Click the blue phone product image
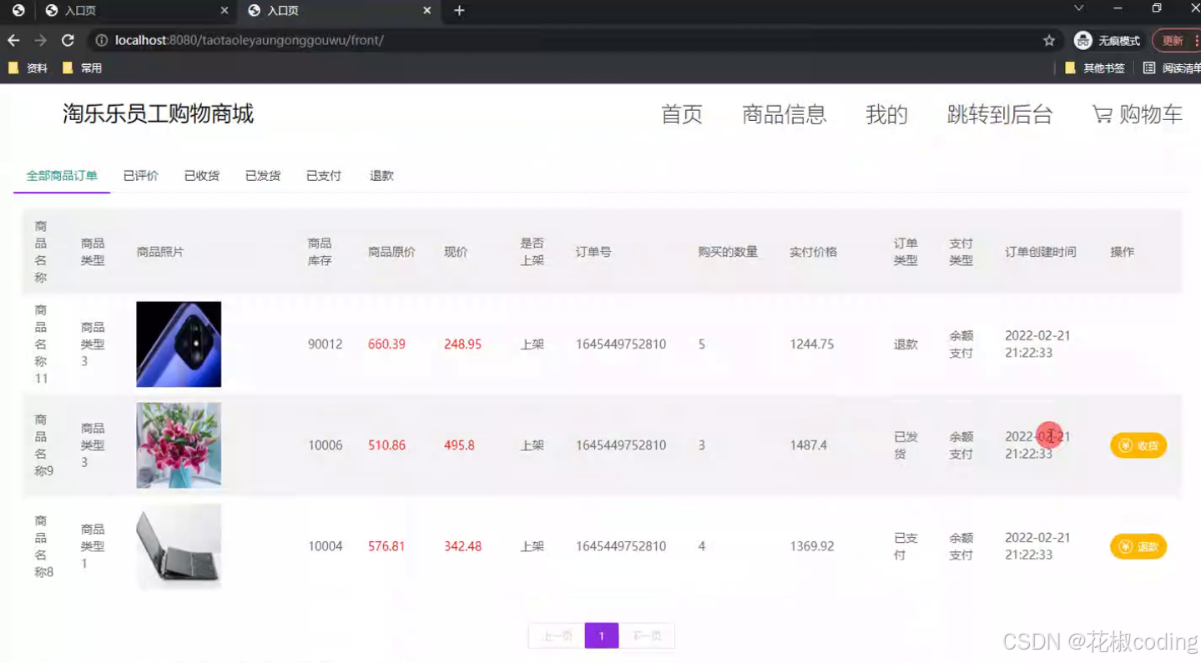 (x=179, y=344)
